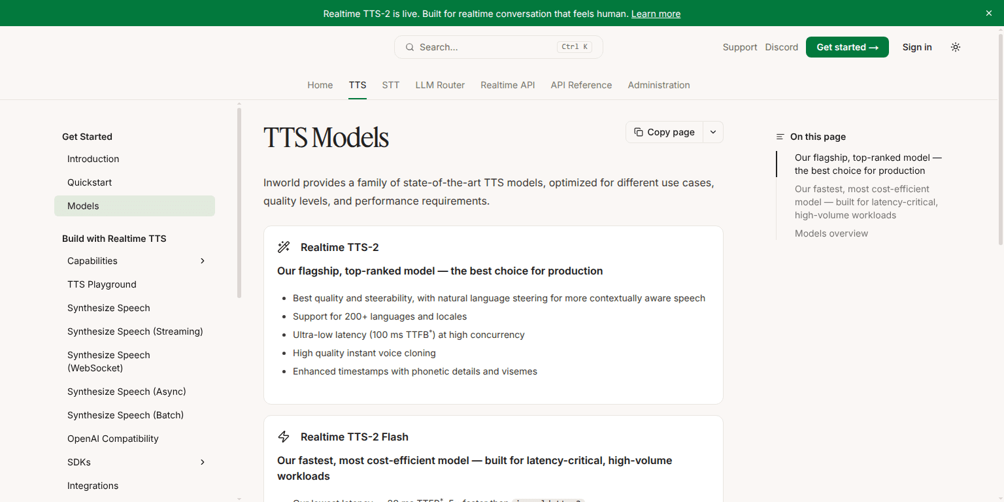Jump to flagship top-ranked model section
Viewport: 1004px width, 502px height.
[x=868, y=164]
